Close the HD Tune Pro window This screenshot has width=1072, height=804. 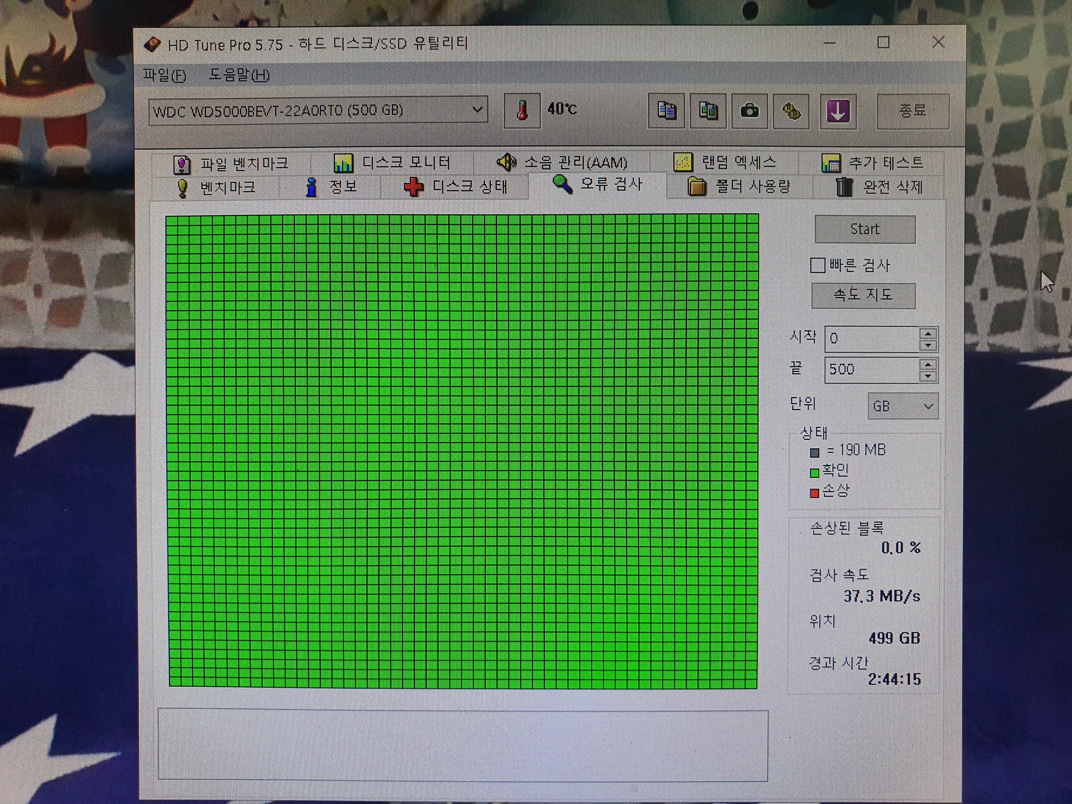939,42
